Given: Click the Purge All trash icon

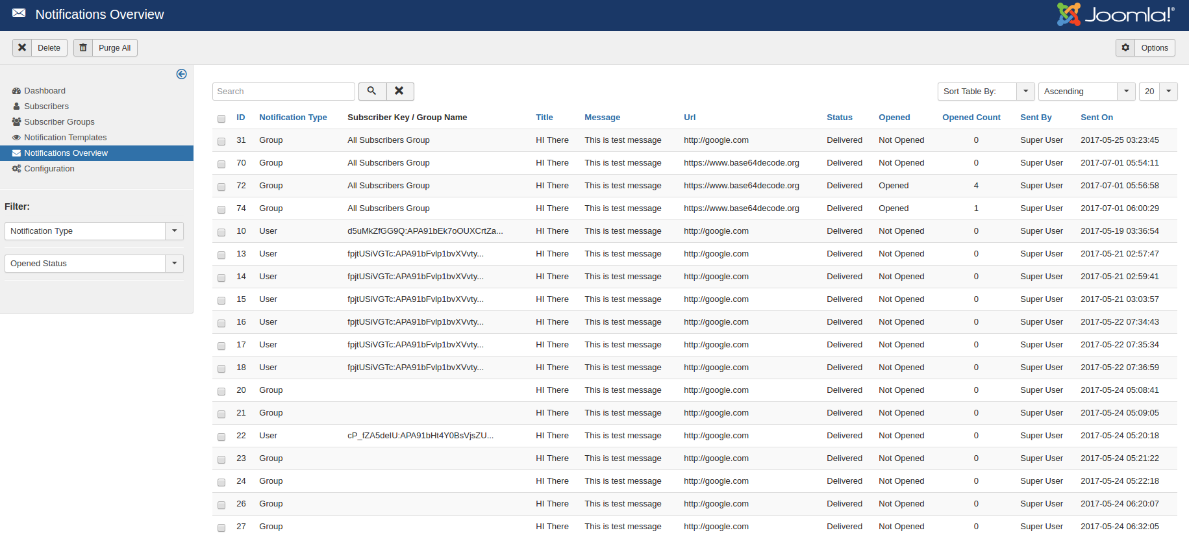Looking at the screenshot, I should (x=83, y=47).
